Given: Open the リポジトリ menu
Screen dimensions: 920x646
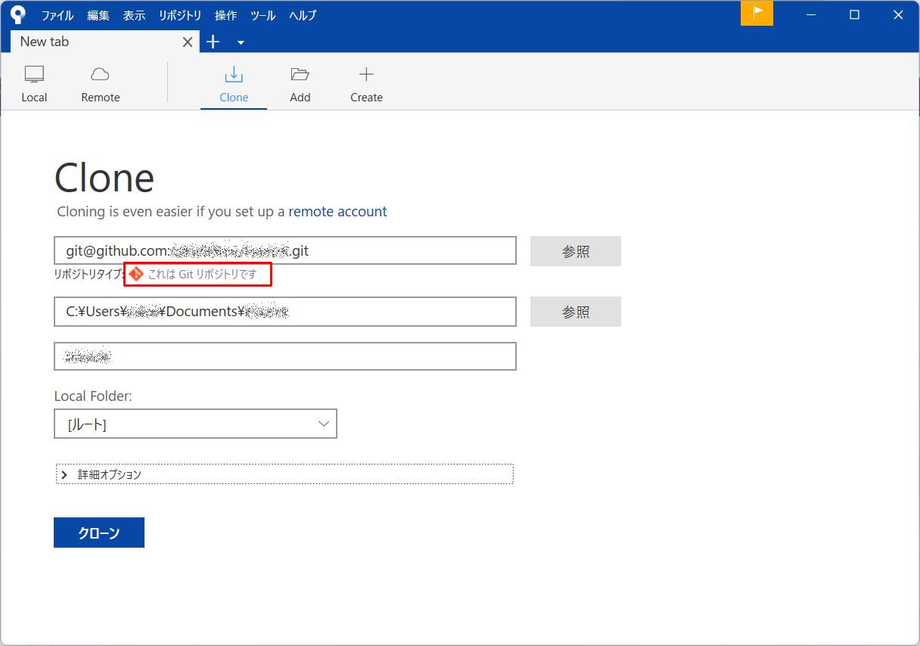Looking at the screenshot, I should click(179, 14).
